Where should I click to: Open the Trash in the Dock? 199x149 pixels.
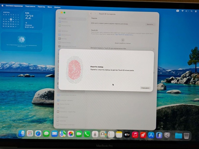point(187,136)
